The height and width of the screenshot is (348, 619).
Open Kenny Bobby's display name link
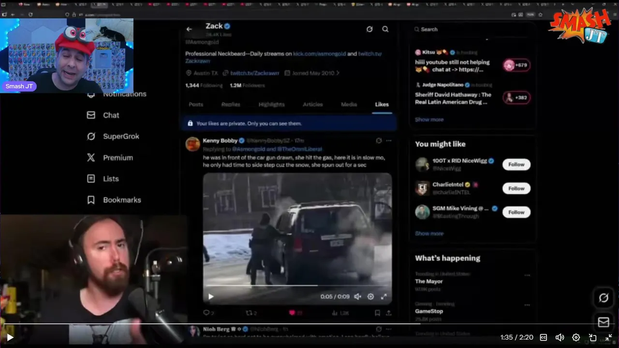coord(220,141)
